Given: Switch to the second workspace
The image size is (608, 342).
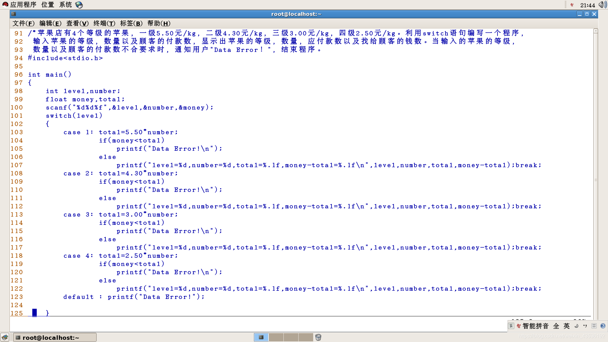Looking at the screenshot, I should tap(276, 337).
